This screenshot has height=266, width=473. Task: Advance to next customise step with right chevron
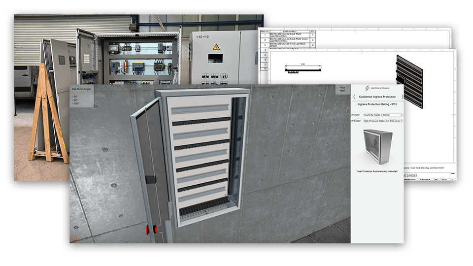coord(402,97)
